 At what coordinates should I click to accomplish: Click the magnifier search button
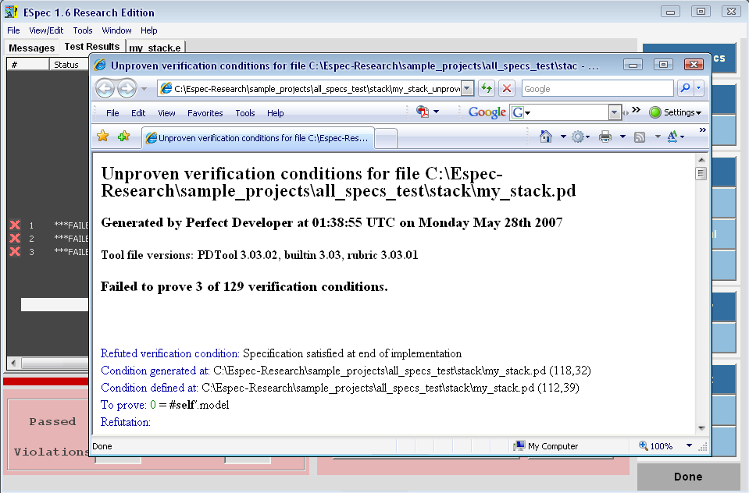point(685,88)
